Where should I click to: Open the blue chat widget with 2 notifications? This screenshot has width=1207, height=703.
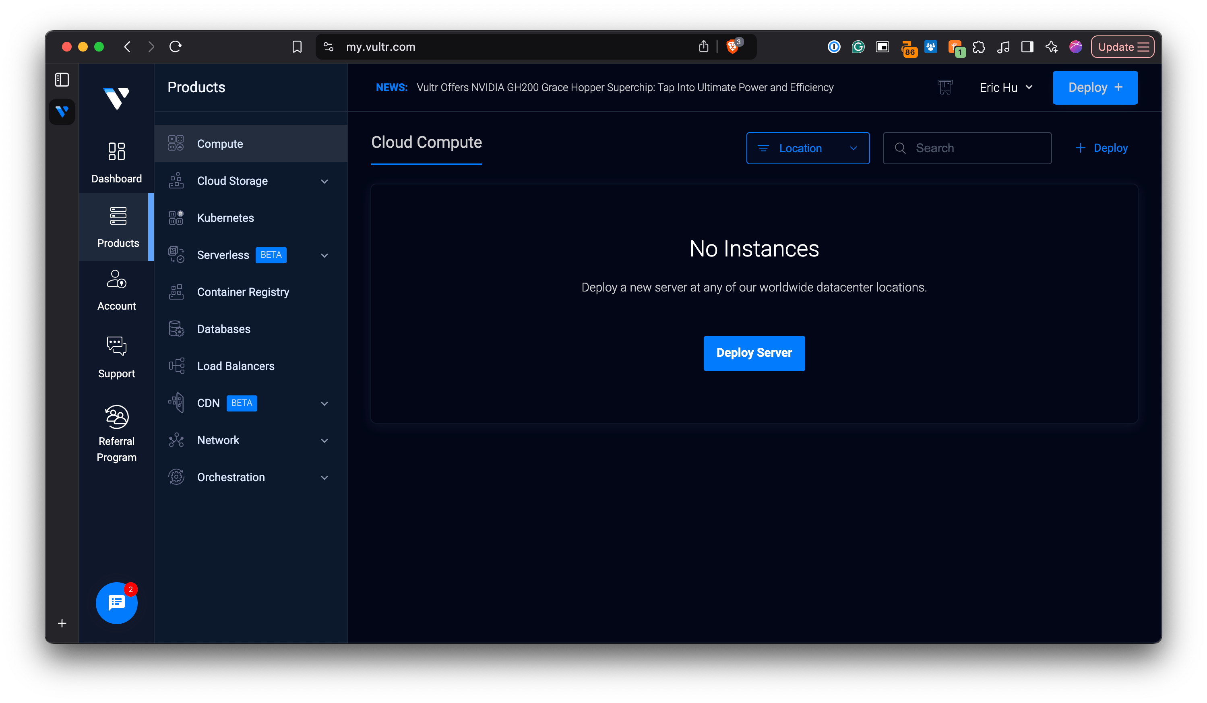point(116,603)
